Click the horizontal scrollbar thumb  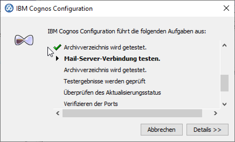[x=132, y=113]
